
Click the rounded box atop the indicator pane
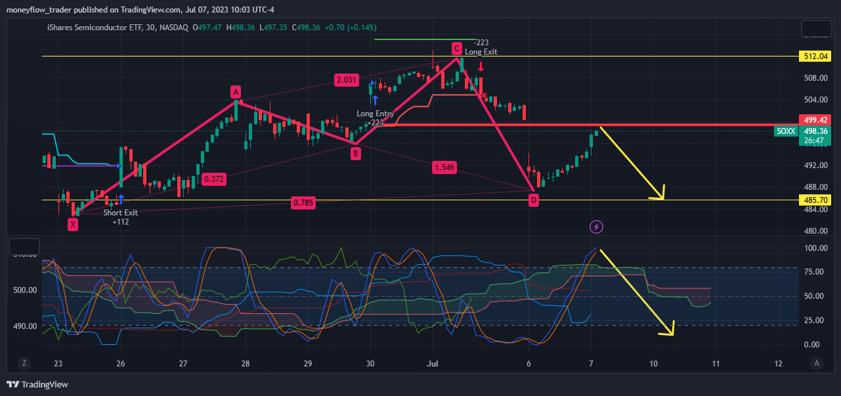point(24,247)
